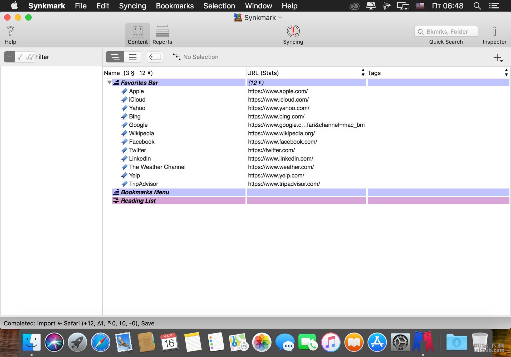Open Launchpad rocket in Dock
This screenshot has height=357, width=511.
click(x=77, y=342)
